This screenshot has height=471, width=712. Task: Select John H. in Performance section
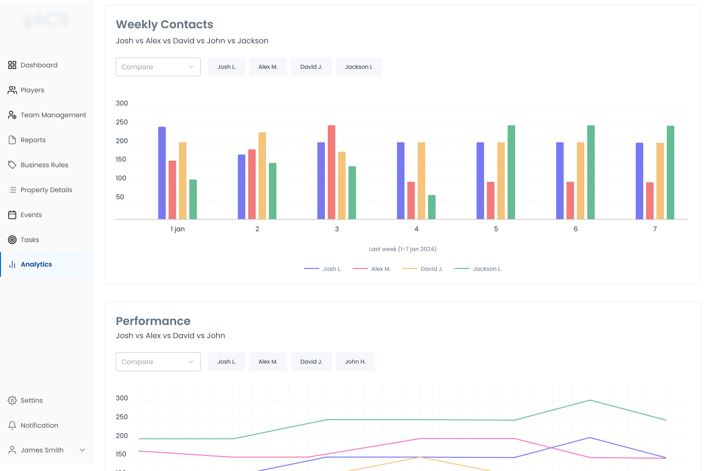pos(356,362)
